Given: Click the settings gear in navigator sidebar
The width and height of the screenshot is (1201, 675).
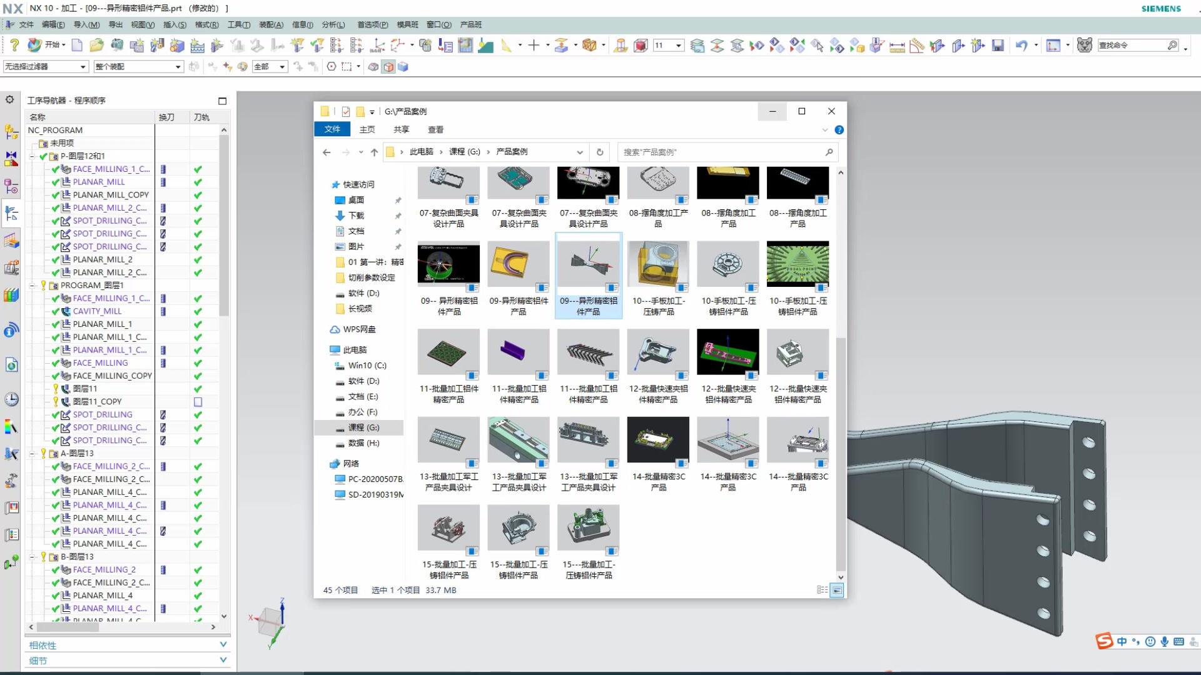Looking at the screenshot, I should (10, 99).
